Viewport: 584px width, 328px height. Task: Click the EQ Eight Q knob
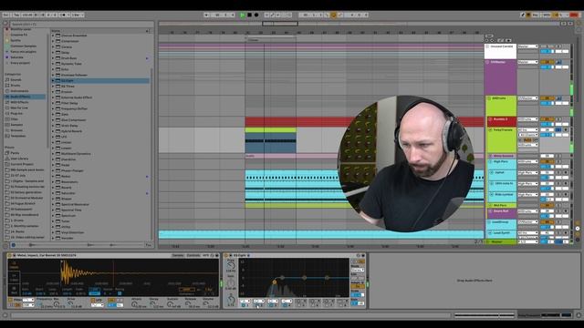pos(231,299)
